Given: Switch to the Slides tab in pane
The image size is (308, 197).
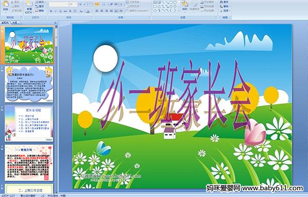Looking at the screenshot, I should point(5,23).
